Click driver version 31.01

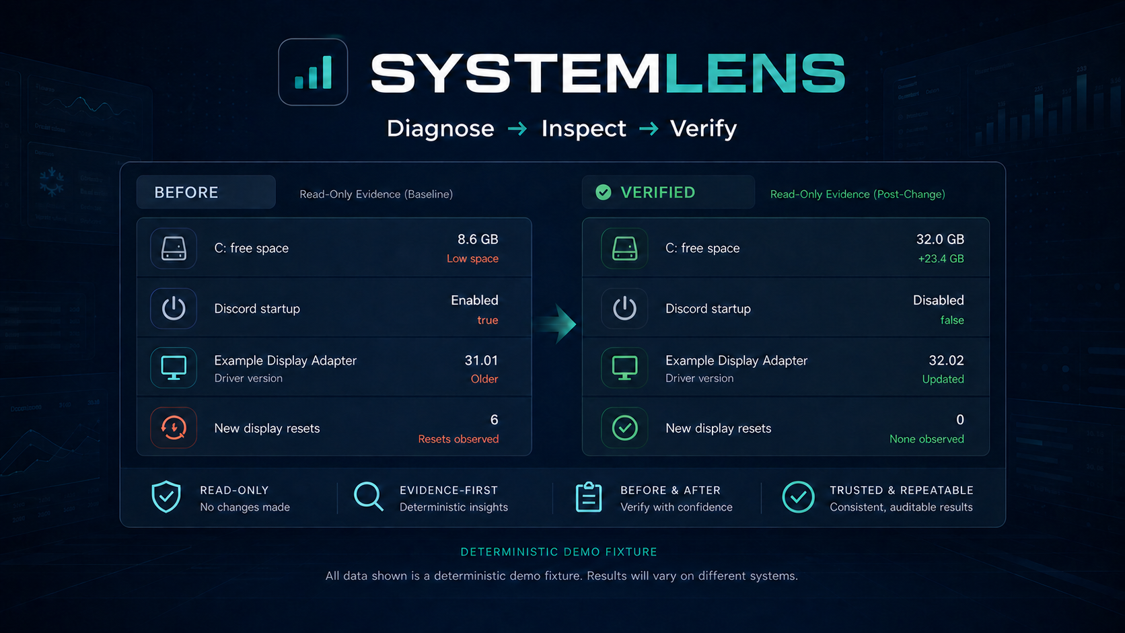[x=481, y=360]
